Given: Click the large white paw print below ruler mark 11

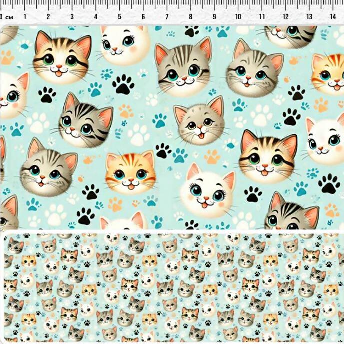Looking at the screenshot, I should click(x=261, y=116).
